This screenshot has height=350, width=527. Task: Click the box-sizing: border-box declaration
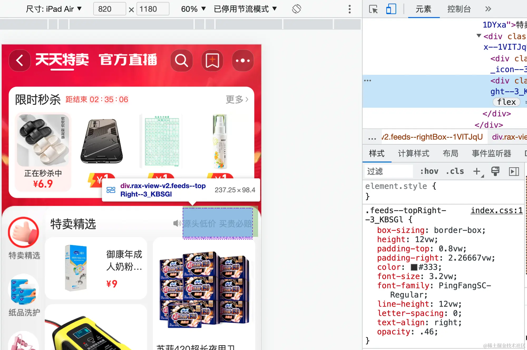[x=431, y=230]
